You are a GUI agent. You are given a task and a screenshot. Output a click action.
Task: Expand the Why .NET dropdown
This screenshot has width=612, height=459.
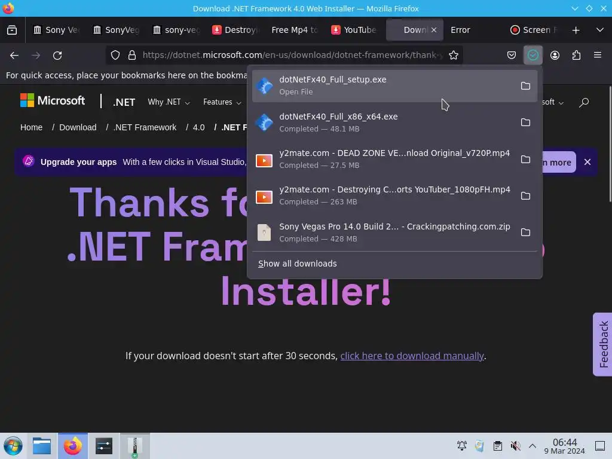[x=169, y=102]
